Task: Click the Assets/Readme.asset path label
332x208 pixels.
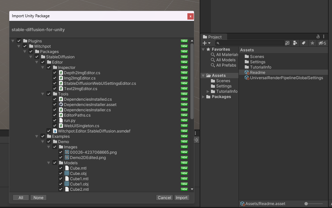Action: click(x=265, y=204)
